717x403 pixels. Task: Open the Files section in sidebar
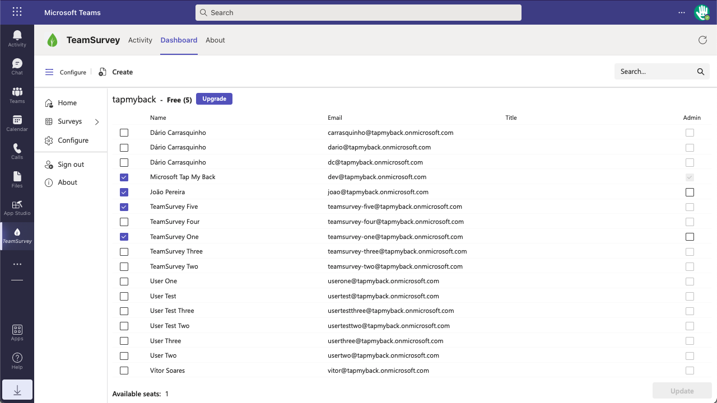[17, 178]
